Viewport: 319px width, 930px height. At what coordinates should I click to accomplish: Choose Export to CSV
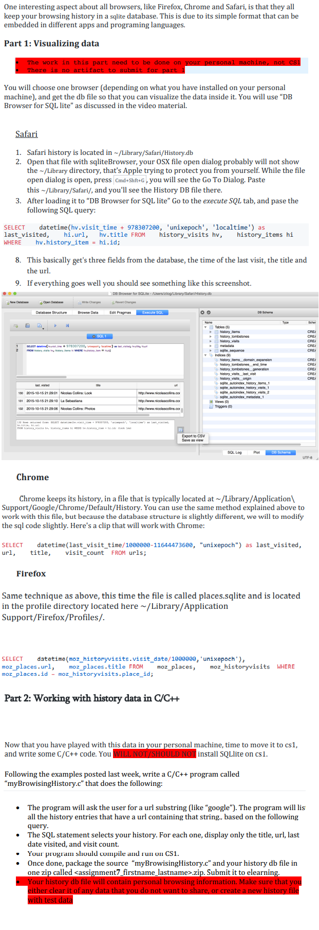click(193, 436)
